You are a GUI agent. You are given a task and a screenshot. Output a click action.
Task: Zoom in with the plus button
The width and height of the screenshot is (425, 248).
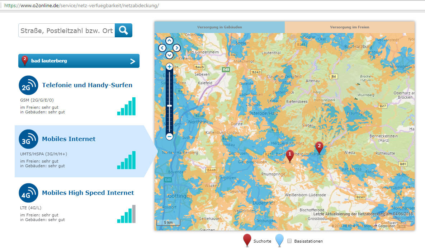coord(170,66)
